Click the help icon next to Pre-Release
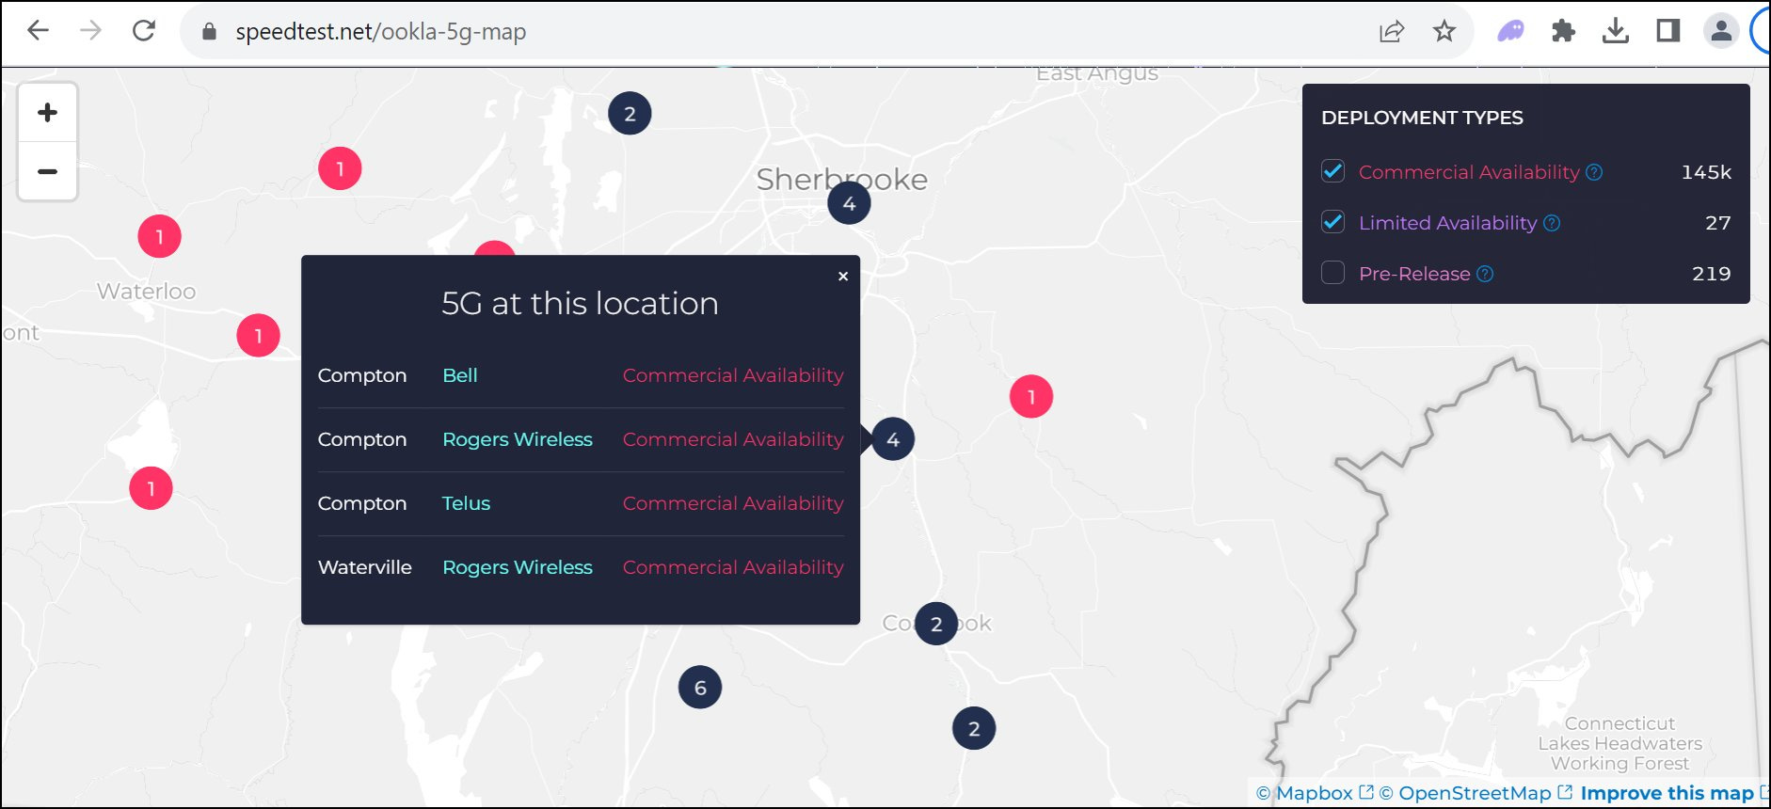Viewport: 1771px width, 809px height. (1485, 274)
